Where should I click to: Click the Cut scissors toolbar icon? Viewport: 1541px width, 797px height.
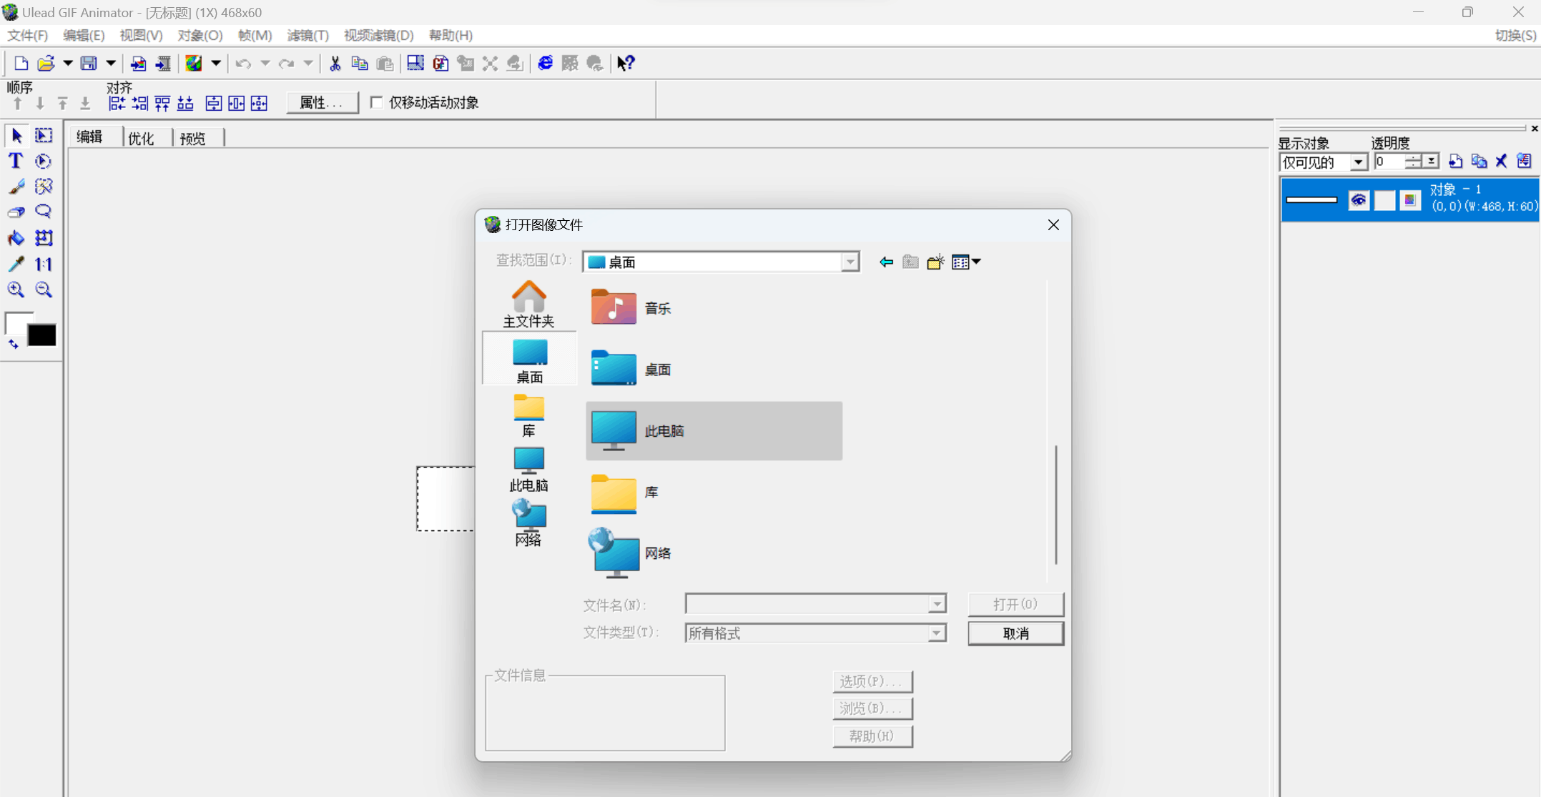point(335,64)
